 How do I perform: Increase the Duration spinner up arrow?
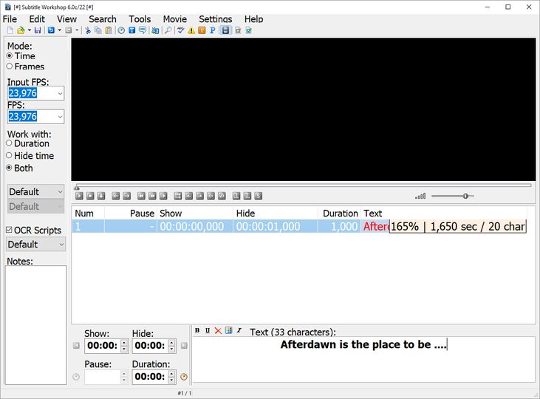tap(171, 373)
